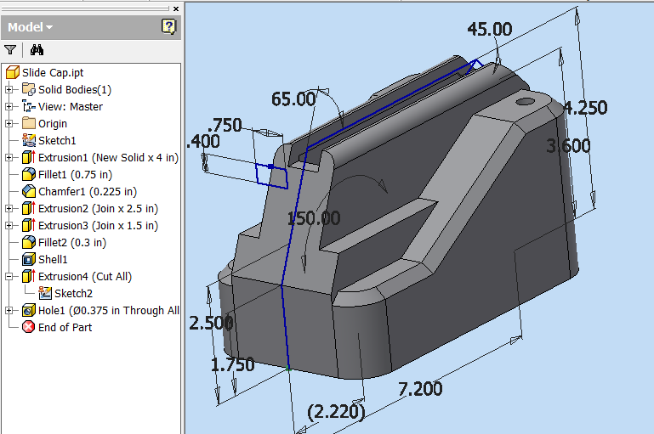Click the binoculars Find icon
654x434 pixels.
[37, 50]
